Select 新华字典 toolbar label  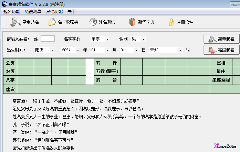click(x=146, y=22)
